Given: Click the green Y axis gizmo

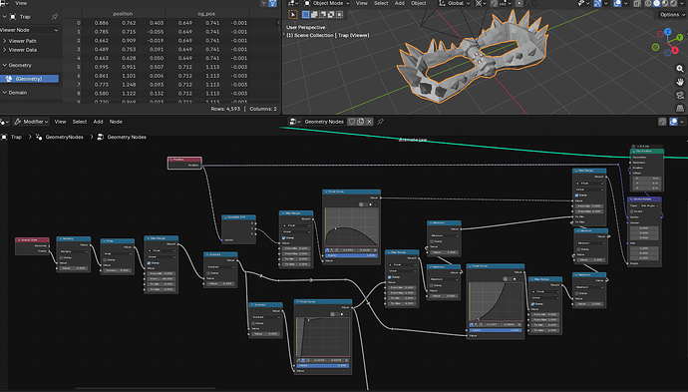Looking at the screenshot, I should pyautogui.click(x=680, y=38).
